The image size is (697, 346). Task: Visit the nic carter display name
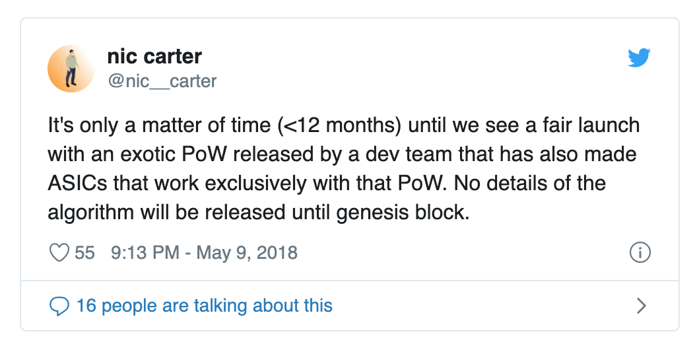click(x=154, y=57)
